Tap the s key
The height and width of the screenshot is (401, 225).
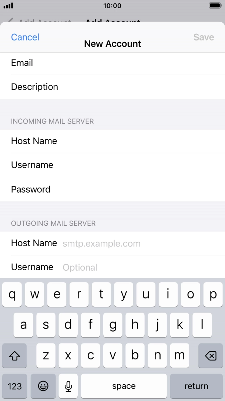pos(46,325)
